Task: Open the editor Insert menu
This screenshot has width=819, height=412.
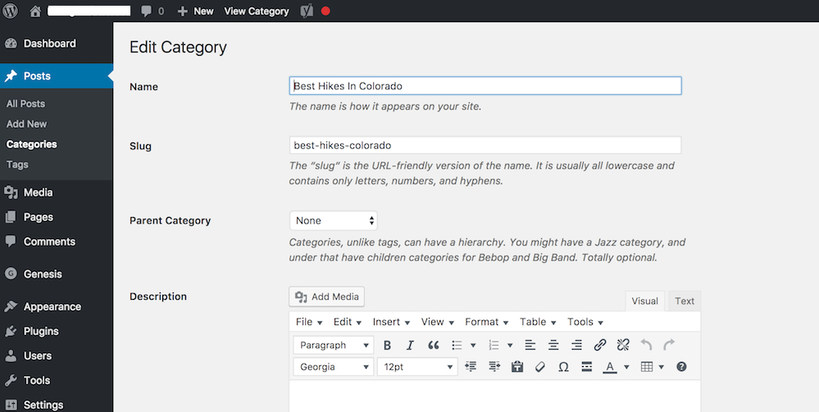Action: [x=391, y=322]
